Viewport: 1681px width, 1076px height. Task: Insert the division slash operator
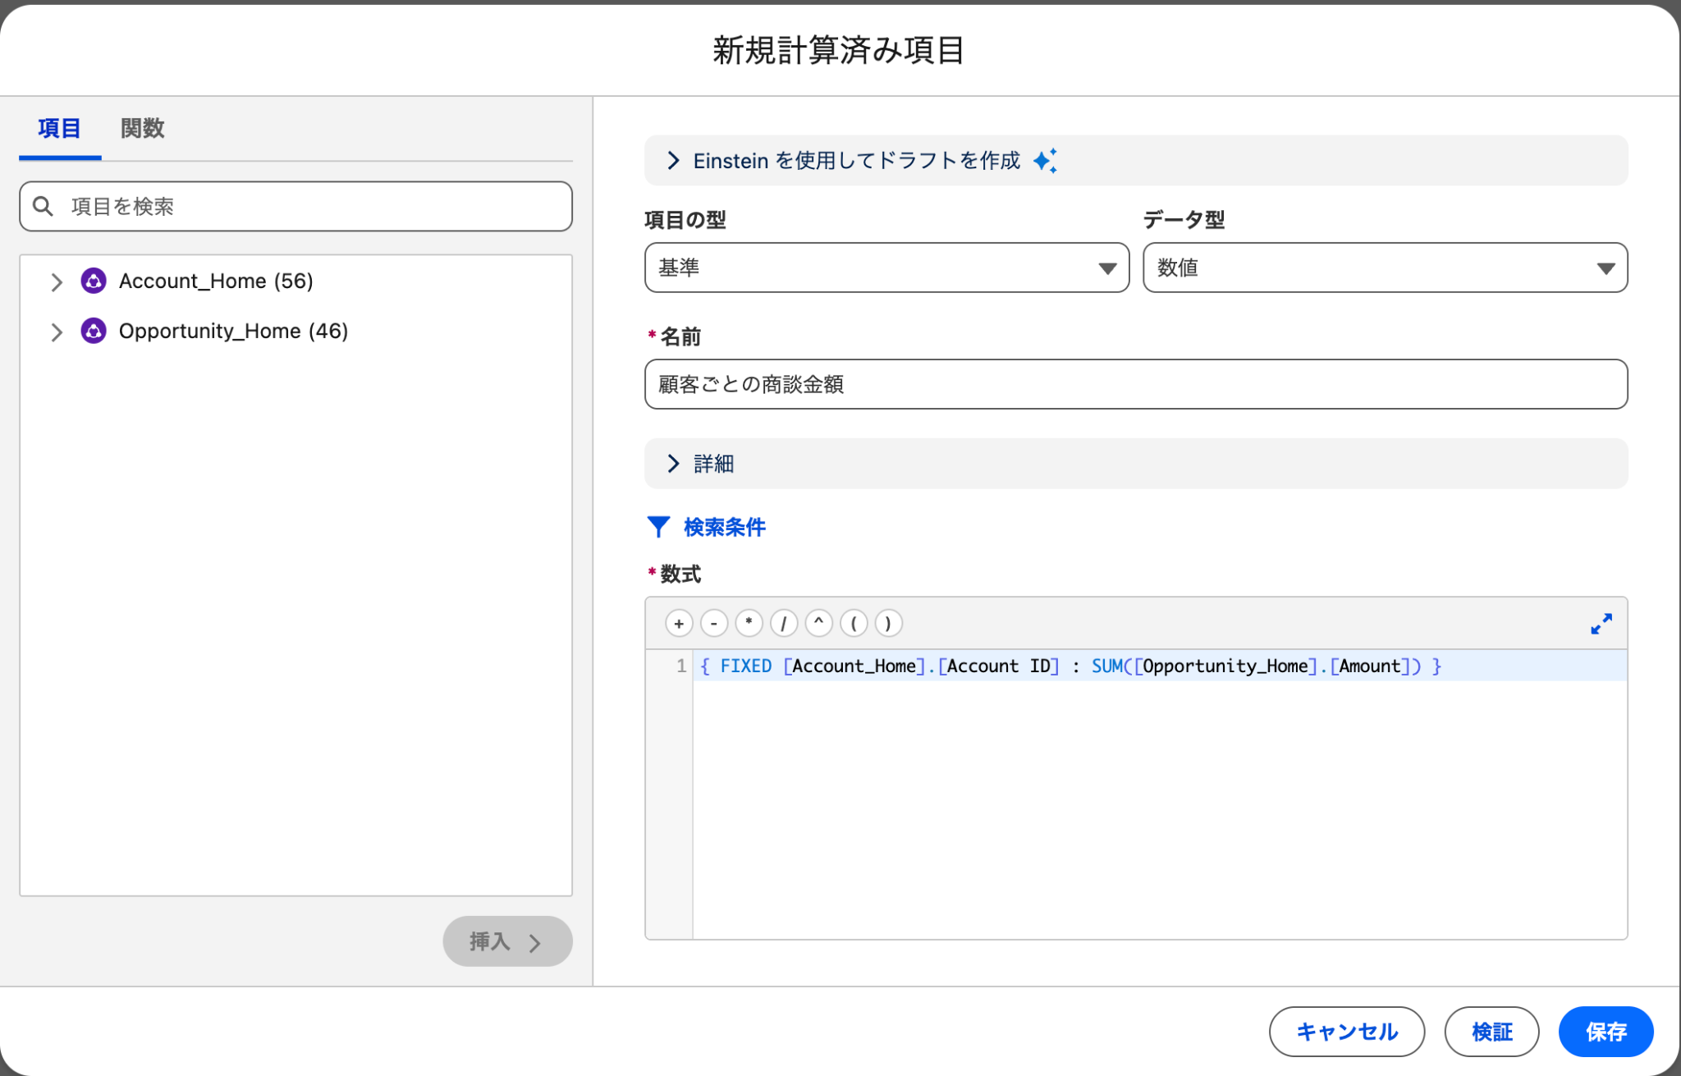tap(784, 624)
